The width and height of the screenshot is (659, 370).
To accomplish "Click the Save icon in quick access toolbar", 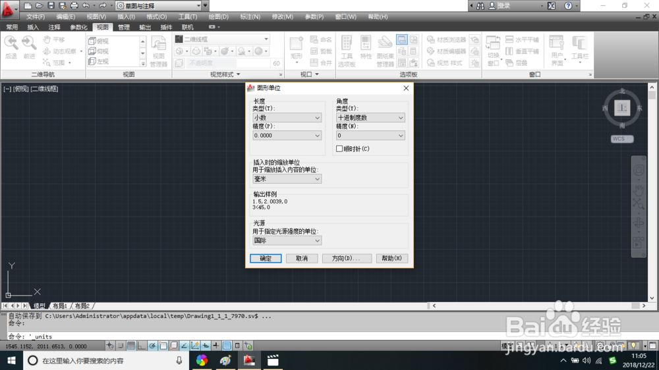I will tap(51, 5).
